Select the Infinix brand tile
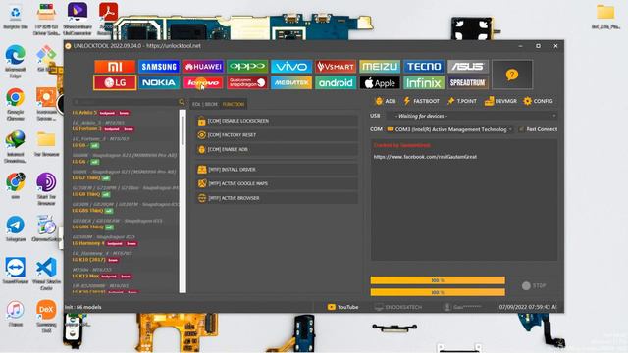The width and height of the screenshot is (628, 353). click(x=424, y=82)
